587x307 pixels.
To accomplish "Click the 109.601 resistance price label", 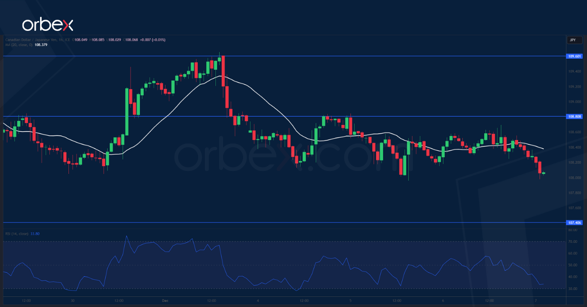I will (573, 57).
